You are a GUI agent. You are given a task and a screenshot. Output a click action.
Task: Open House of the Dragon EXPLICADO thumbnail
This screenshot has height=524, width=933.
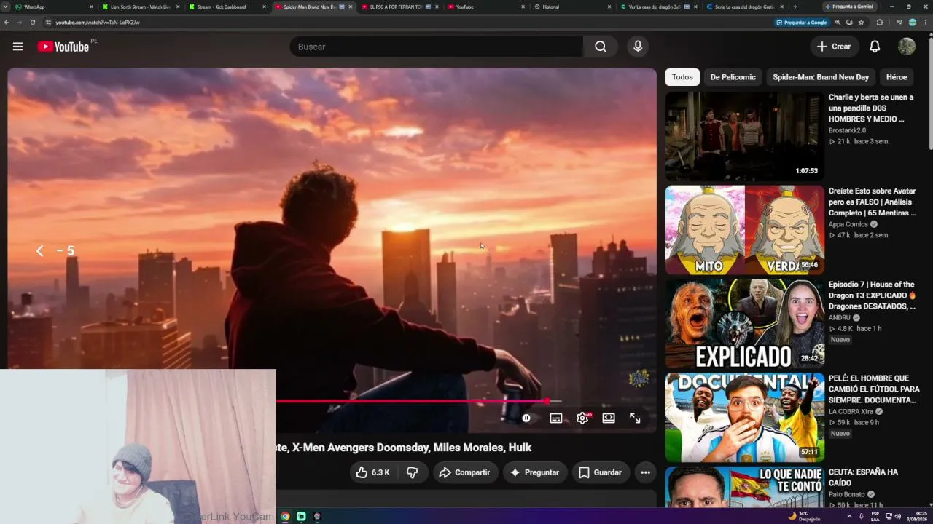(744, 324)
